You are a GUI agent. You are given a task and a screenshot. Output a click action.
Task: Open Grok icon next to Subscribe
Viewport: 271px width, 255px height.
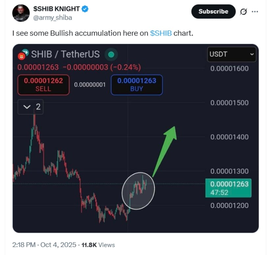243,12
